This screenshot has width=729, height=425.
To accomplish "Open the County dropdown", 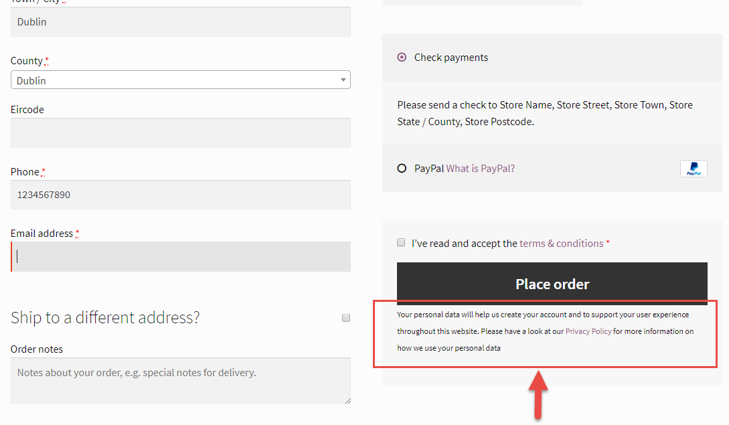I will 181,80.
